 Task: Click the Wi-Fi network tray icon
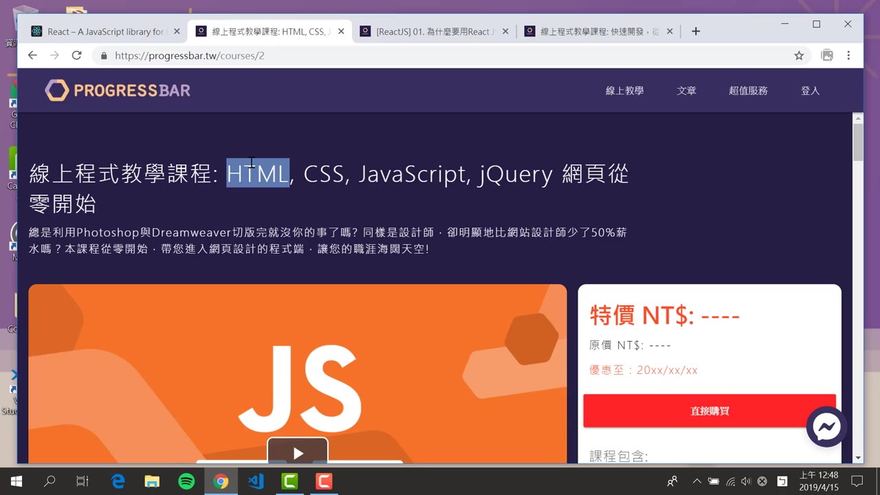[x=730, y=481]
